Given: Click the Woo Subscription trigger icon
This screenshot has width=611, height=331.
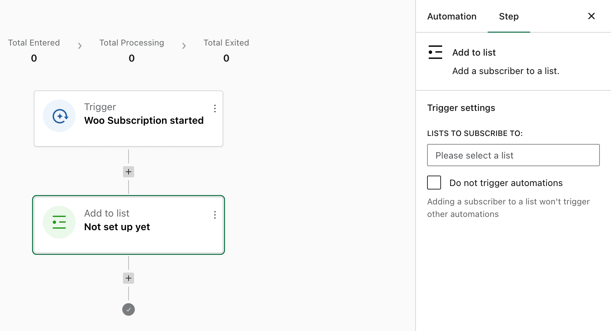Looking at the screenshot, I should click(x=59, y=116).
